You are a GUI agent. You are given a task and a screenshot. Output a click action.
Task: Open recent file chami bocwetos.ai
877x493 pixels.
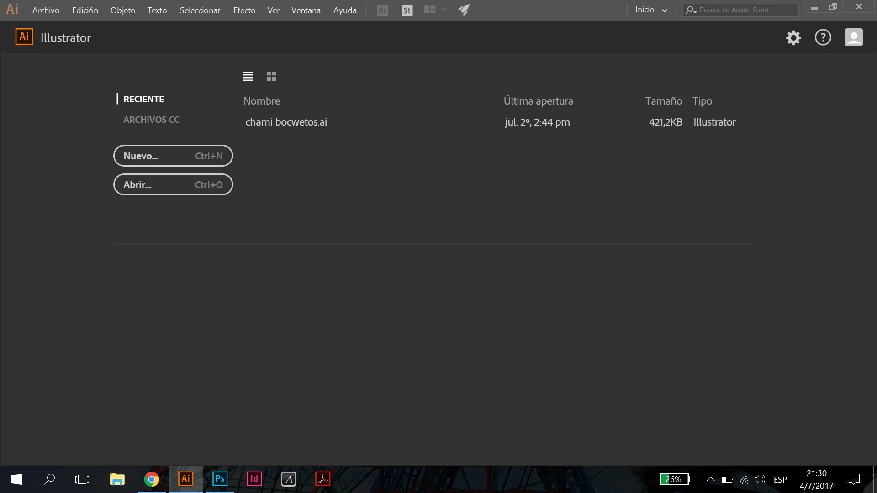point(286,122)
